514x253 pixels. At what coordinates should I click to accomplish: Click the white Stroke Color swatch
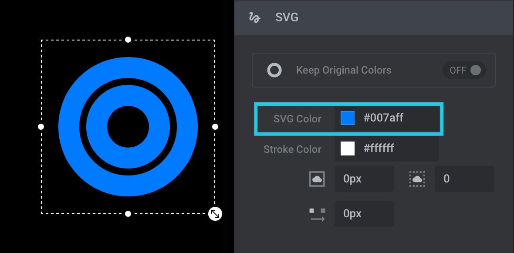click(348, 148)
